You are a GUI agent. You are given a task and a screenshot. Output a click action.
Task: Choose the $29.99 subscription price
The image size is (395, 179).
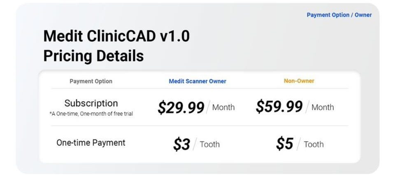[181, 107]
